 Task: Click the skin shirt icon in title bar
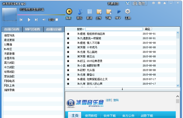click(x=127, y=3)
